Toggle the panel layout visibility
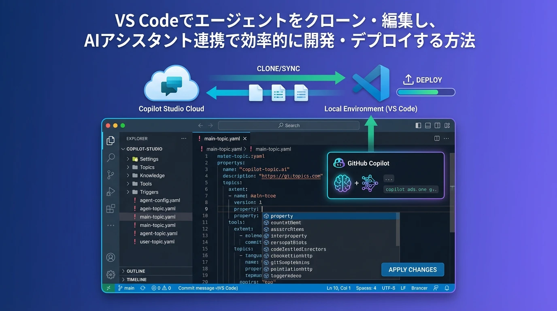This screenshot has height=311, width=557. [x=428, y=125]
